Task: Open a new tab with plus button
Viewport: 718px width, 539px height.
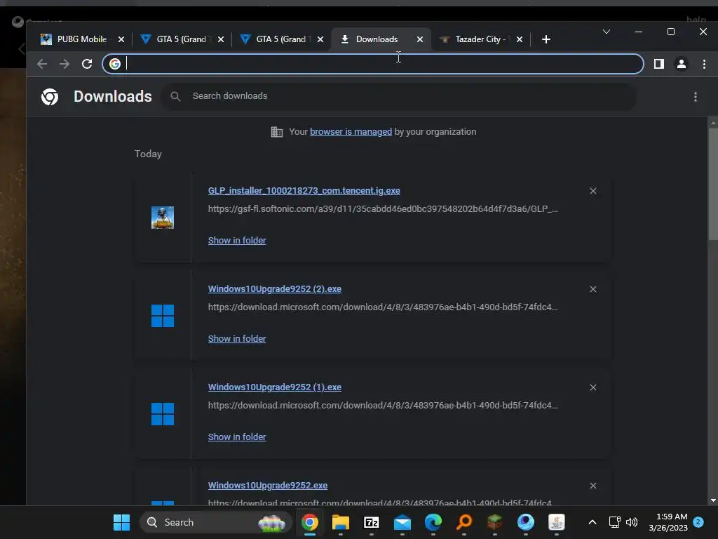Action: pyautogui.click(x=546, y=39)
